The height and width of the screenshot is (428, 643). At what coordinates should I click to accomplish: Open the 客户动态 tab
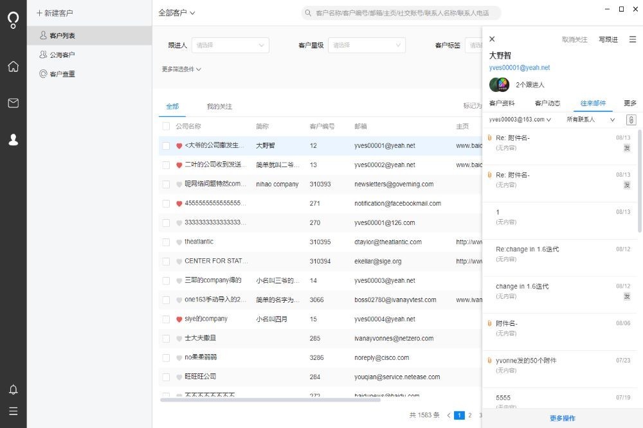pyautogui.click(x=547, y=103)
